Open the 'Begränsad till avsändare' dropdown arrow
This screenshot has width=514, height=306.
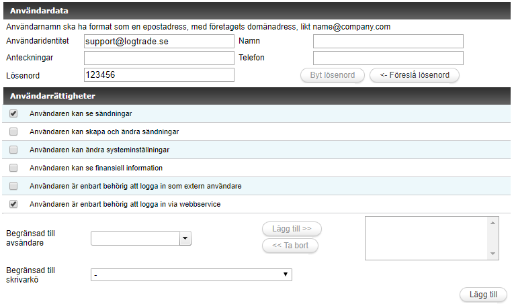point(185,238)
